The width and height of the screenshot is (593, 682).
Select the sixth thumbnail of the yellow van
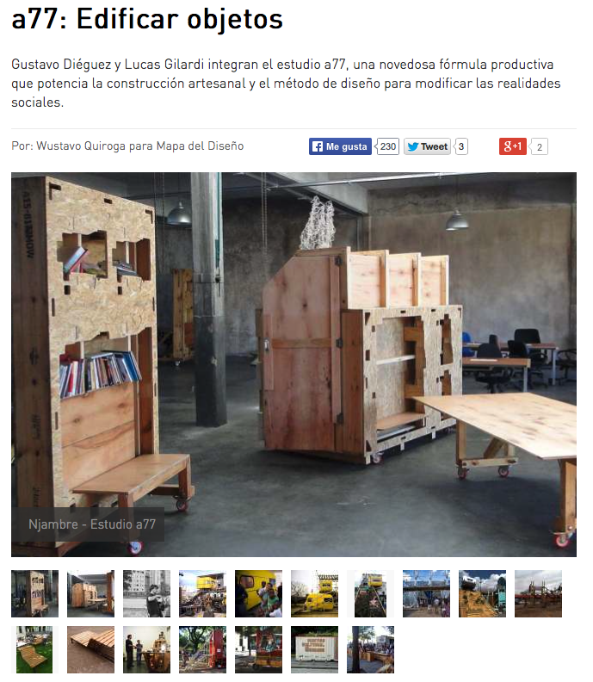point(314,593)
